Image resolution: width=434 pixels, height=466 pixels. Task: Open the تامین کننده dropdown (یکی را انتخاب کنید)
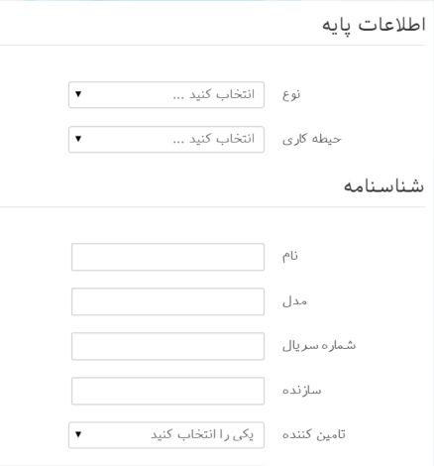[166, 435]
